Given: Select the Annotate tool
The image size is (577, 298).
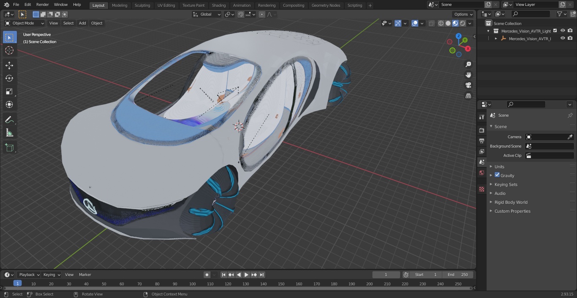Looking at the screenshot, I should point(9,120).
